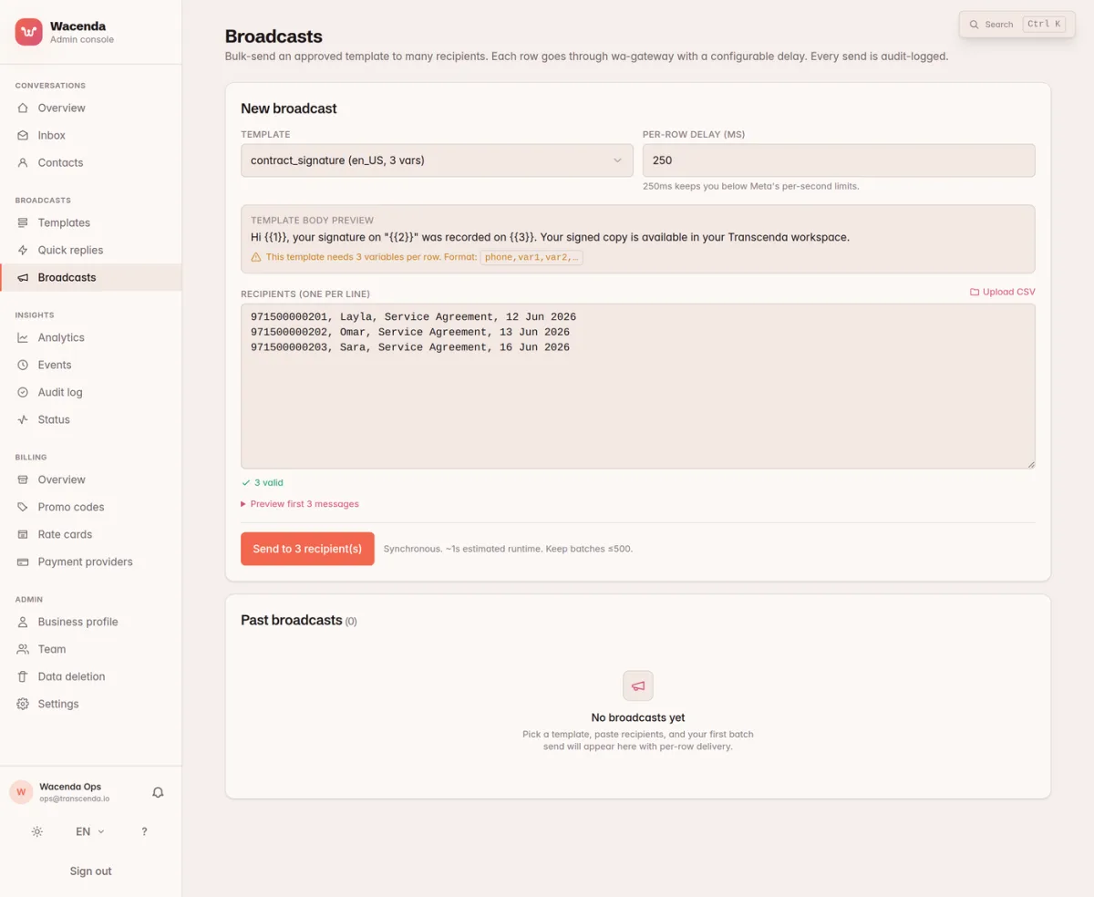Image resolution: width=1094 pixels, height=897 pixels.
Task: Click the Billing Overview archive icon
Action: coord(23,479)
